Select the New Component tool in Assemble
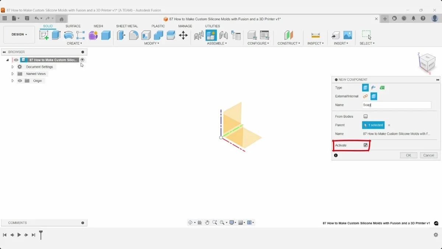The width and height of the screenshot is (442, 249). click(211, 35)
